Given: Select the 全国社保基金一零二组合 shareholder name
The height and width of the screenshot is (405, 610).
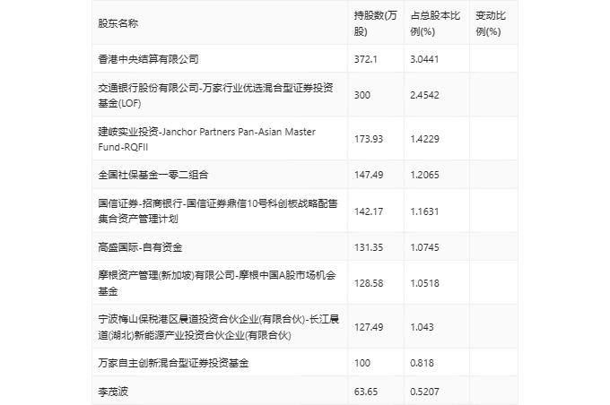Looking at the screenshot, I should coord(153,175).
